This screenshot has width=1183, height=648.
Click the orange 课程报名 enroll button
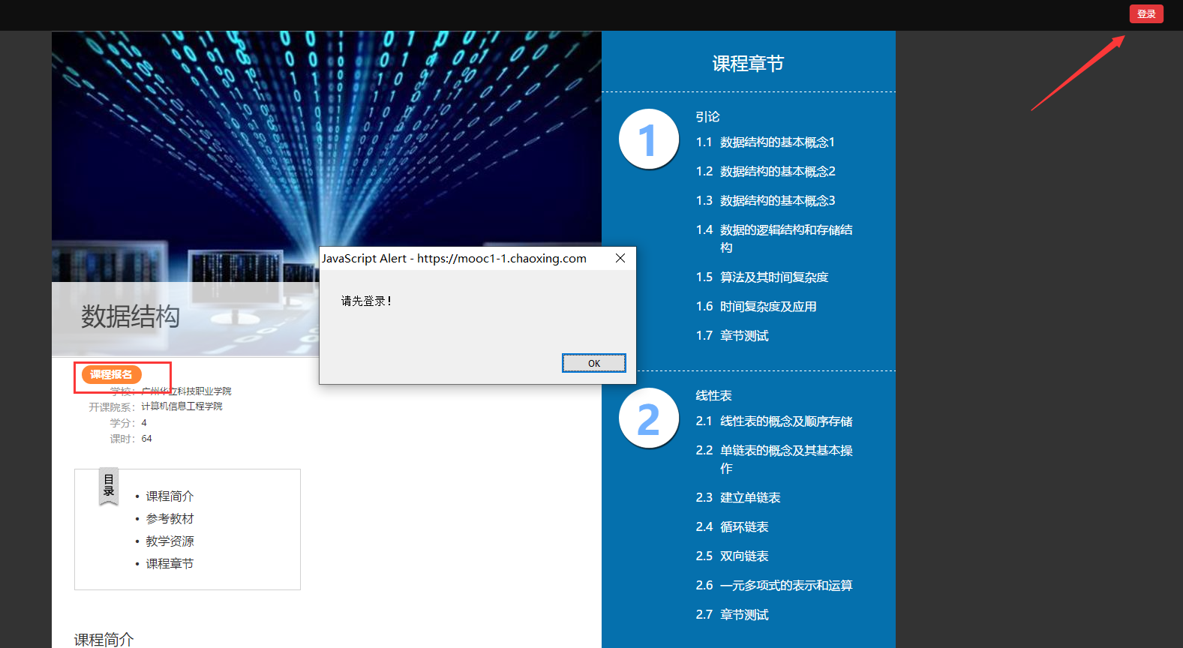coord(111,374)
